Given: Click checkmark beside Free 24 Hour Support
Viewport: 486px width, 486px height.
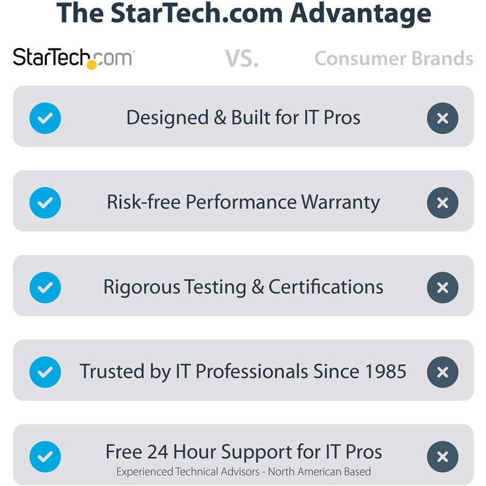Looking at the screenshot, I should 45,457.
